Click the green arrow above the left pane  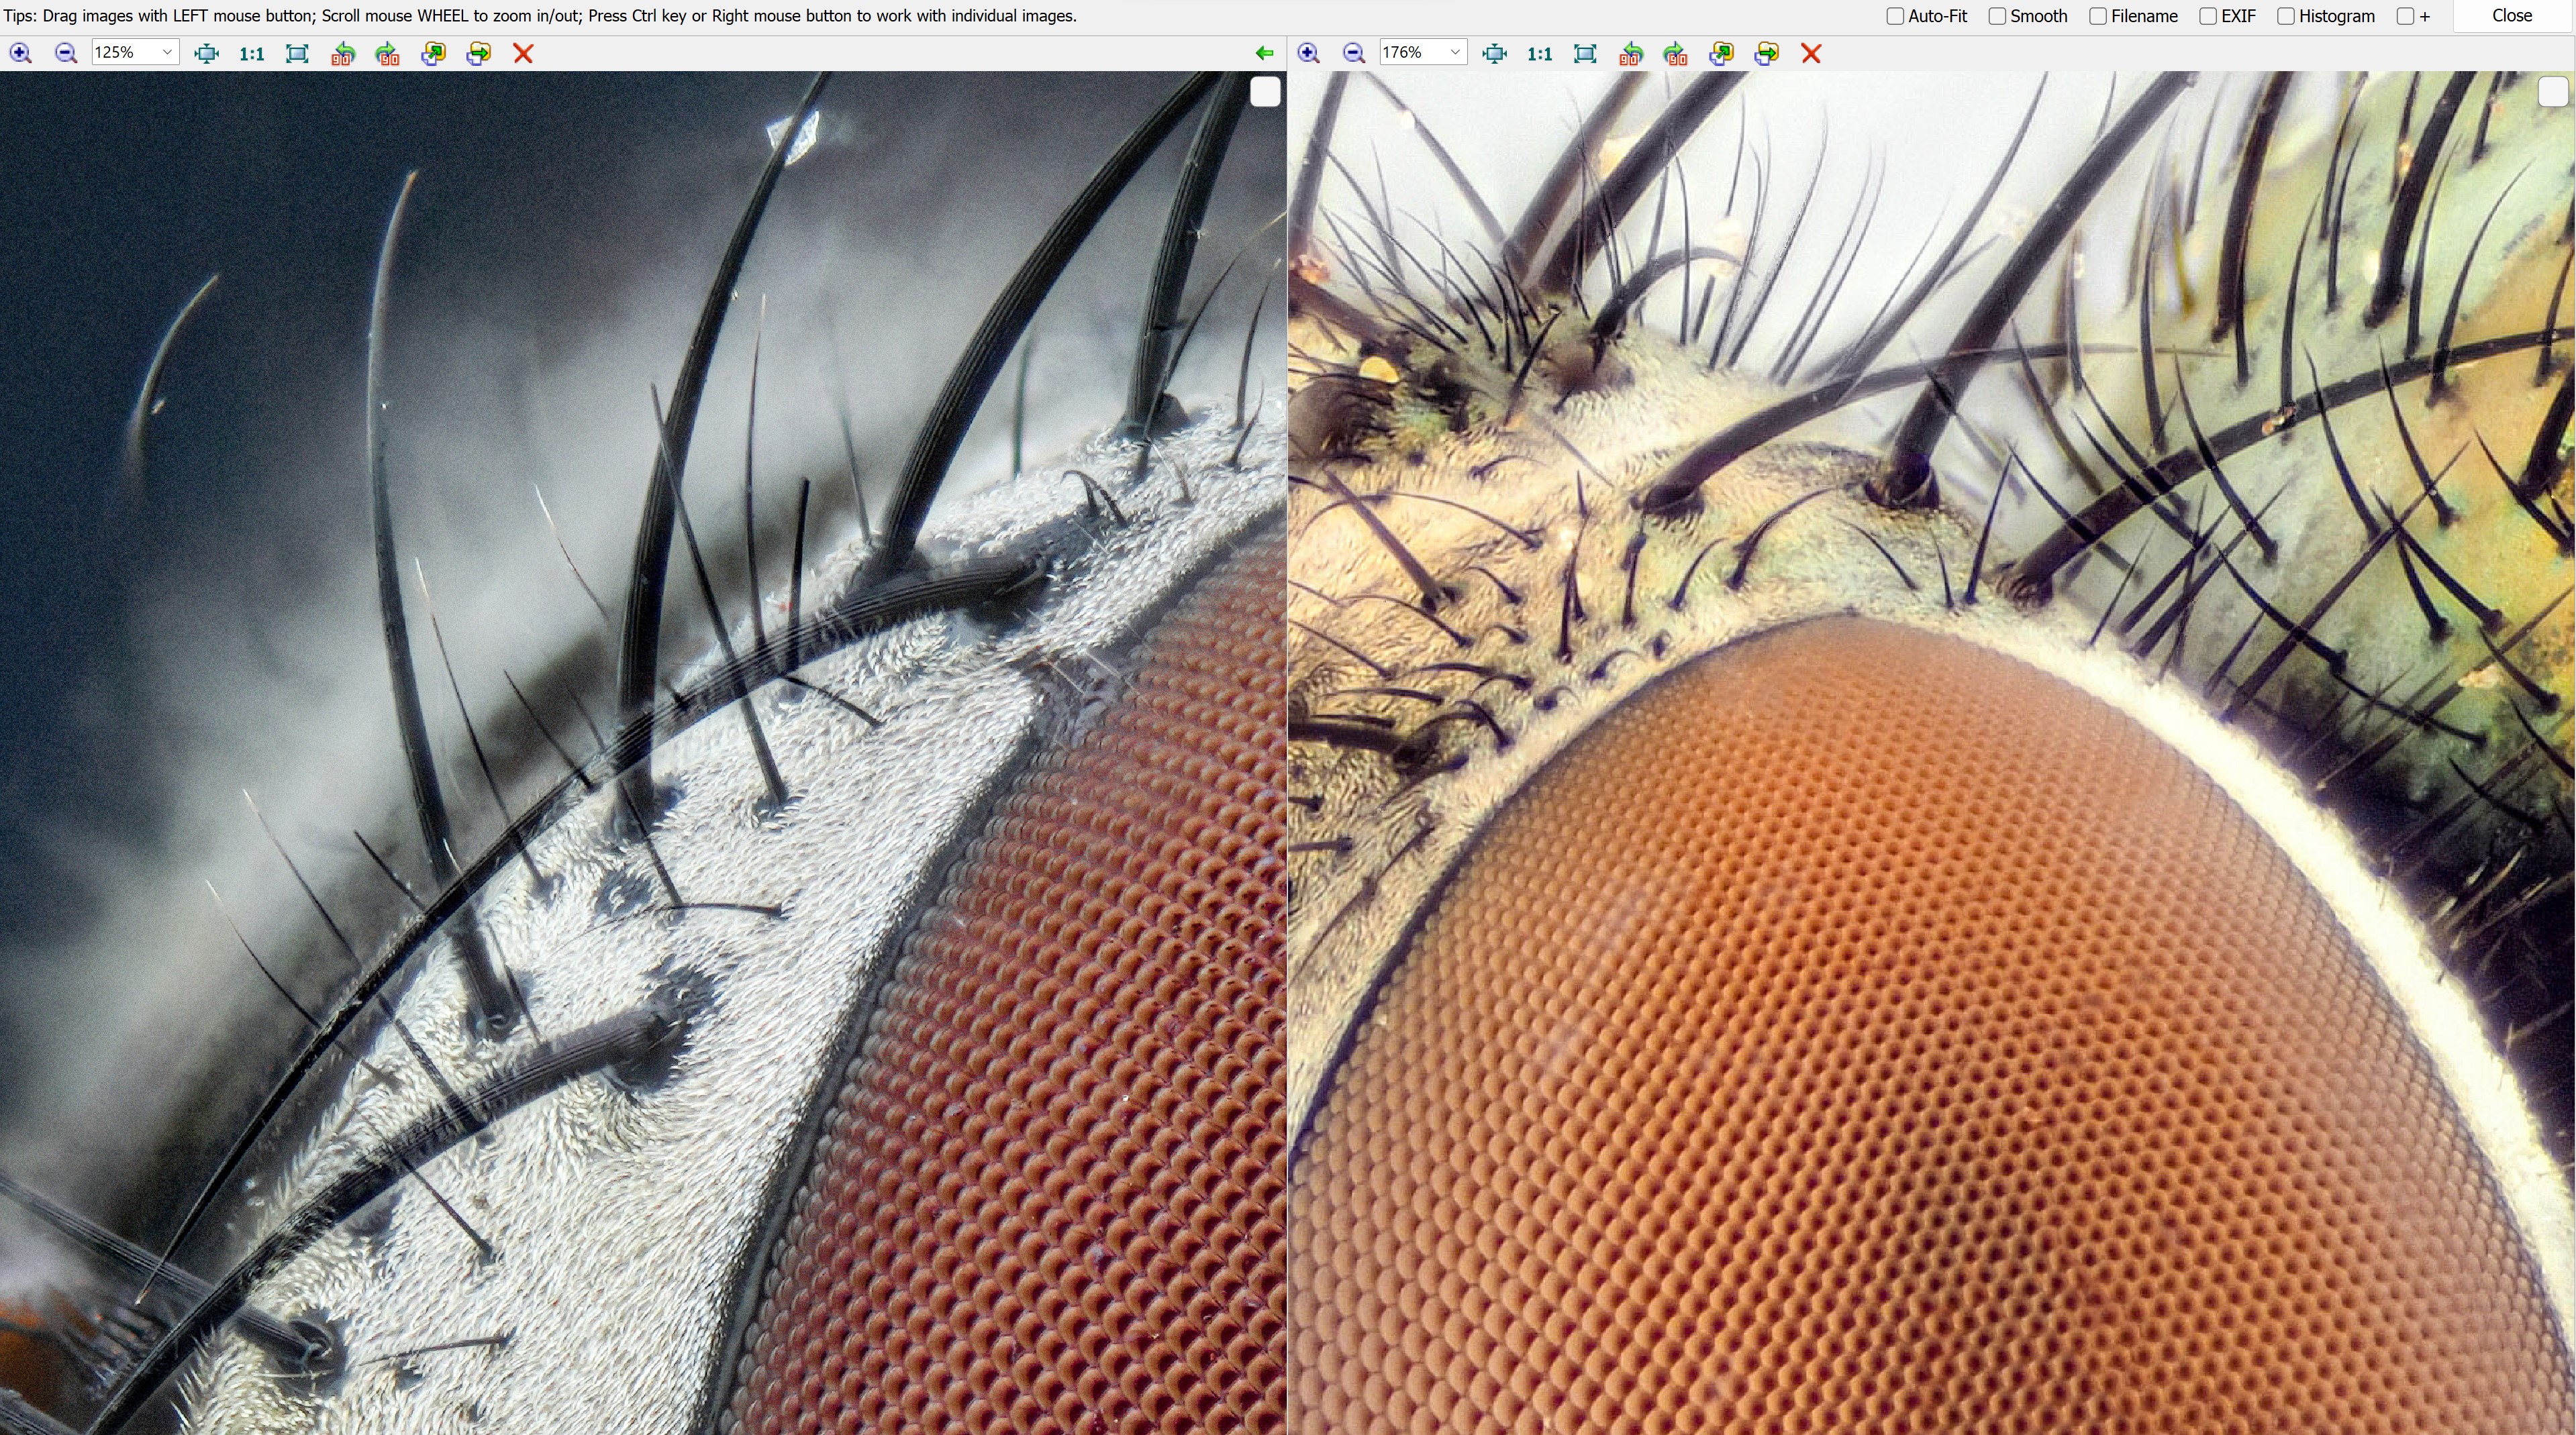[x=1264, y=54]
